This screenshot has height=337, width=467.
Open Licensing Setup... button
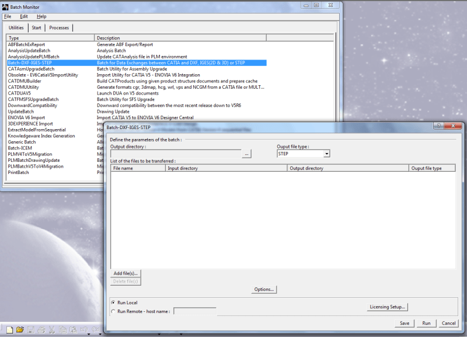[x=387, y=307]
